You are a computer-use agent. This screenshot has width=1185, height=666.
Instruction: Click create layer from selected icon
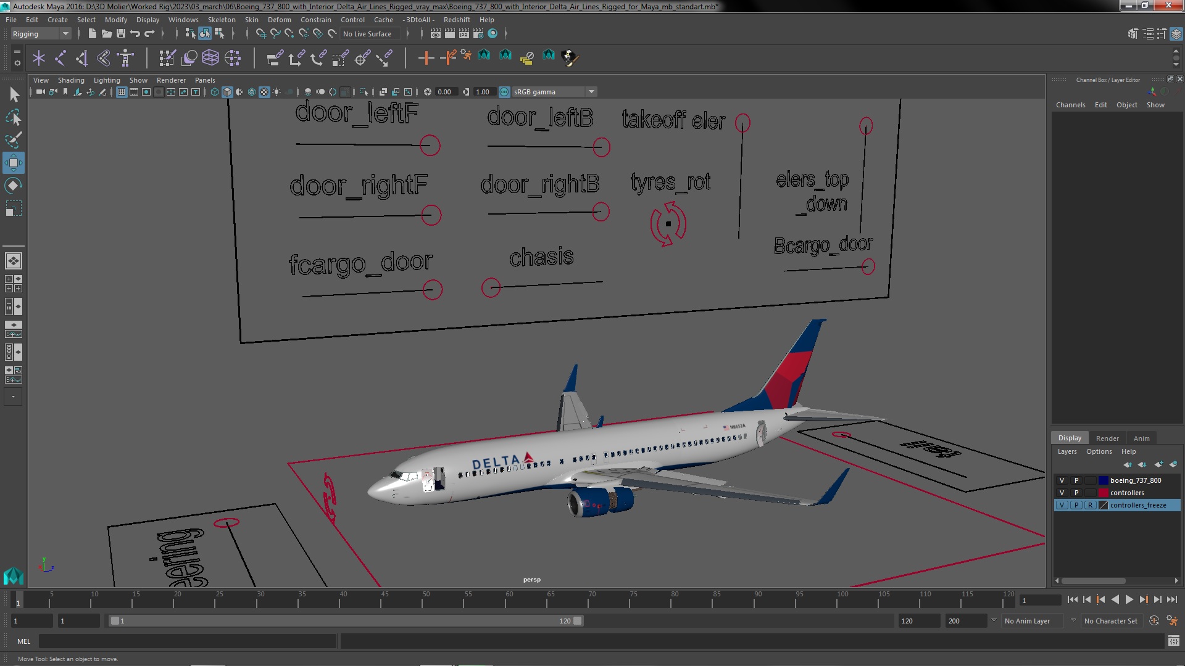(x=1173, y=464)
